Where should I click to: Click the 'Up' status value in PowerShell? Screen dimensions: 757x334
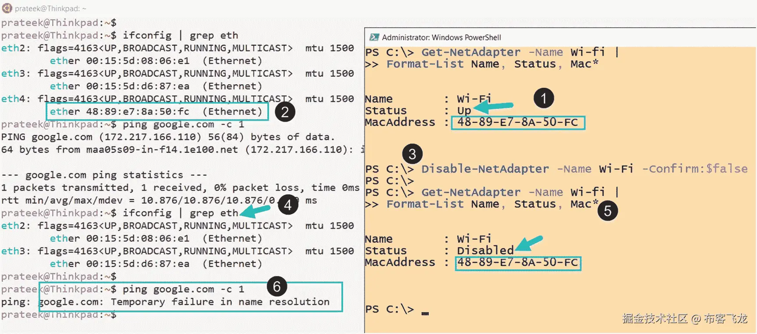click(x=464, y=111)
